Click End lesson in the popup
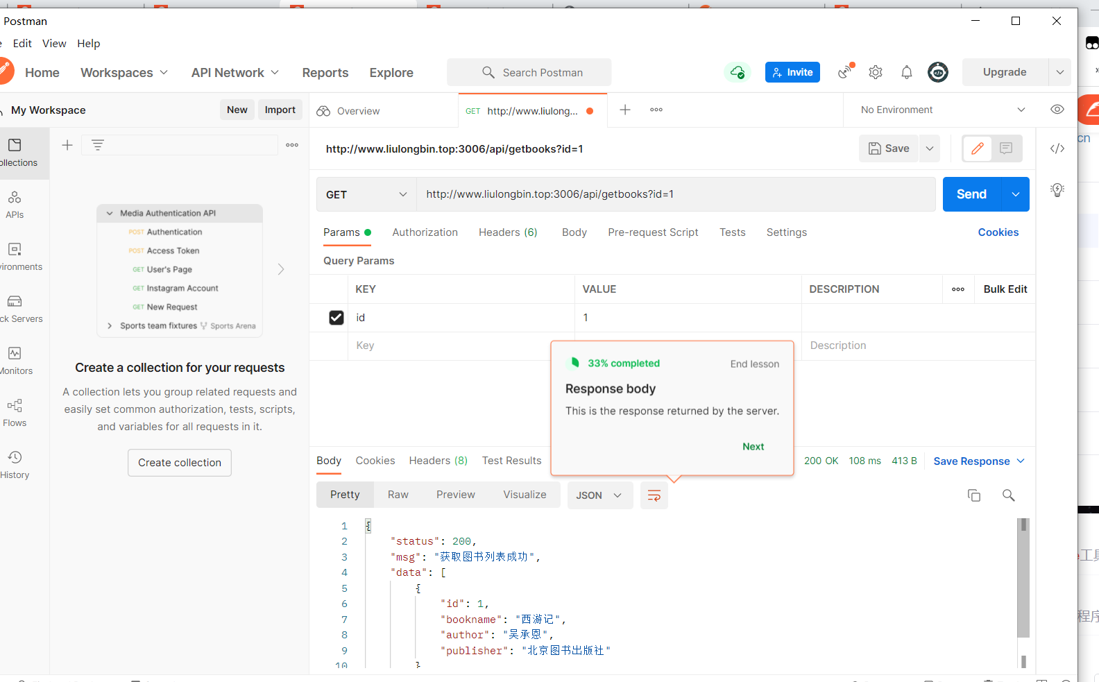The width and height of the screenshot is (1099, 682). (x=755, y=364)
